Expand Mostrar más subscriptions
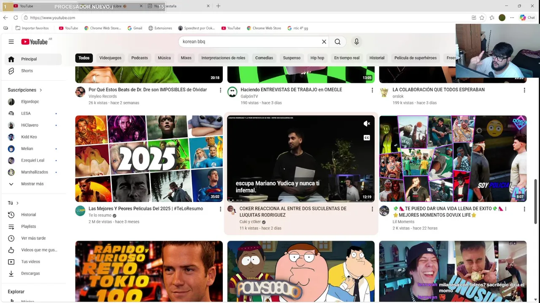The height and width of the screenshot is (303, 540). 33,184
